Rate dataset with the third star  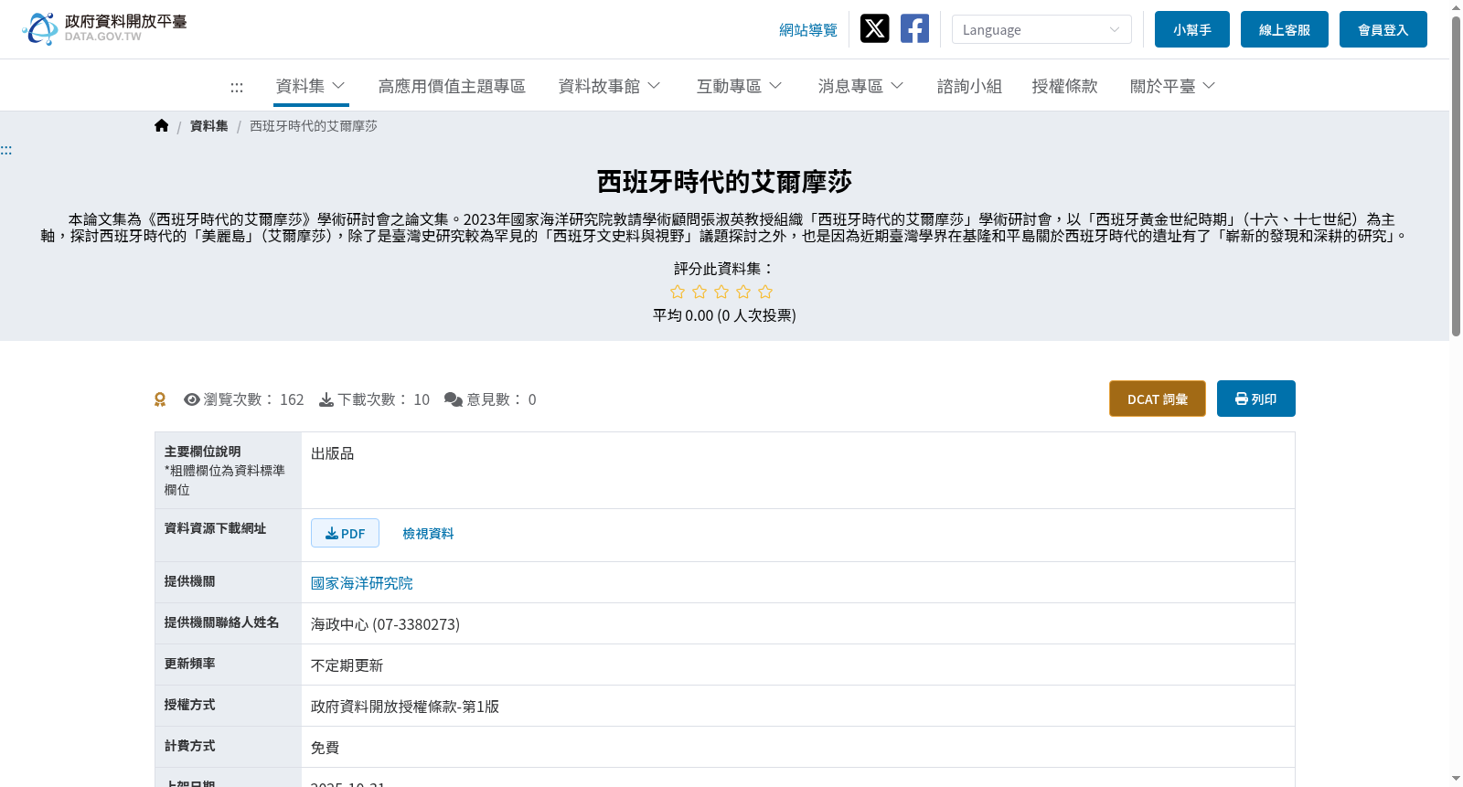pos(721,292)
